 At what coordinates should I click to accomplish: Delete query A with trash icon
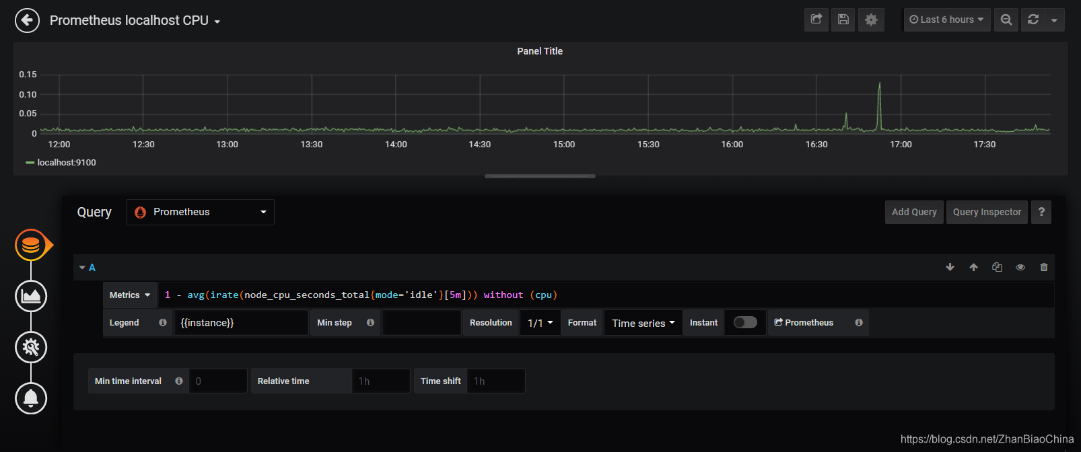coord(1044,267)
